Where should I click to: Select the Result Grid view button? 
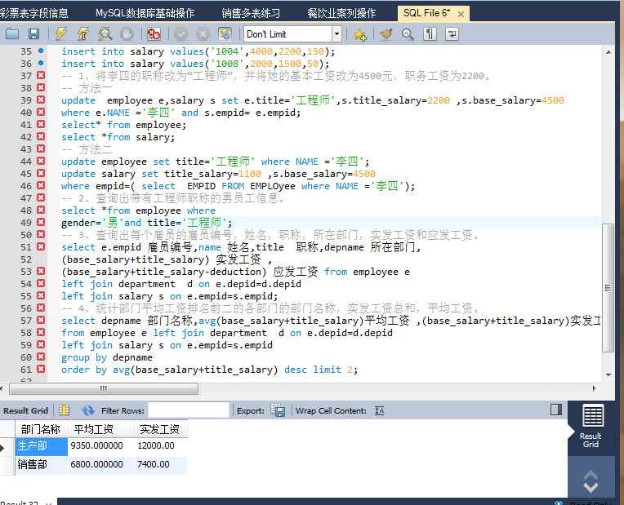click(591, 426)
